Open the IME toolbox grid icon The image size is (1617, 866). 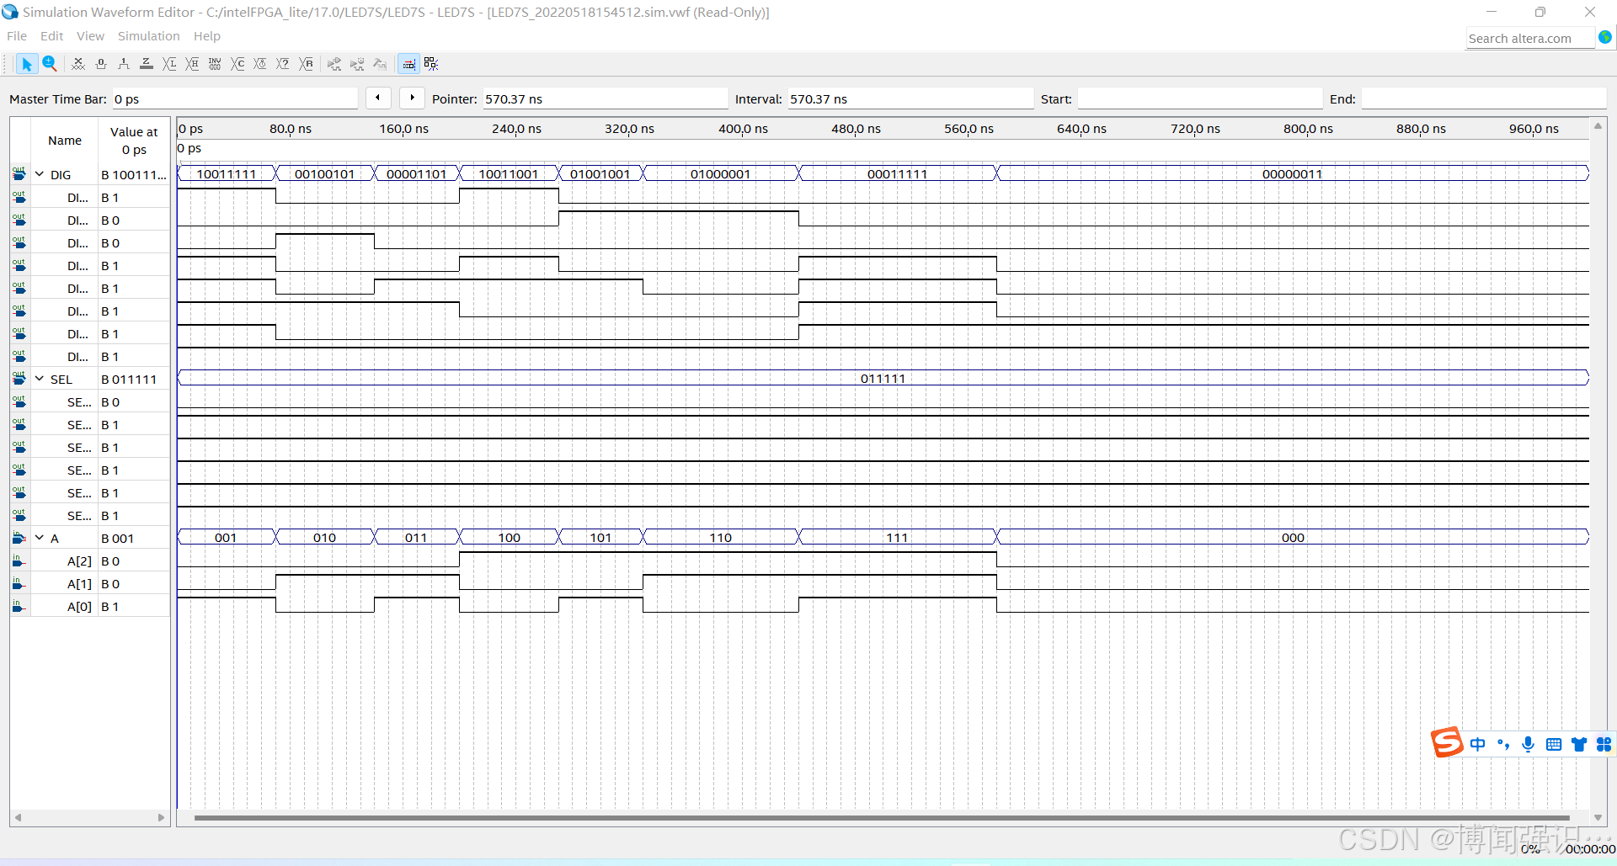click(1604, 744)
